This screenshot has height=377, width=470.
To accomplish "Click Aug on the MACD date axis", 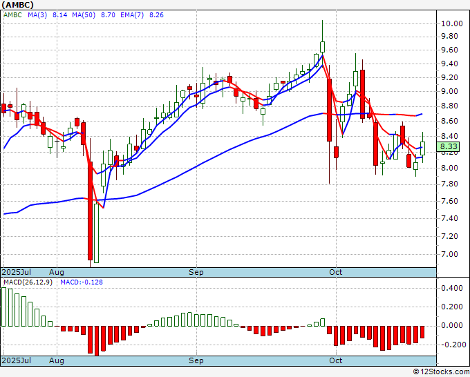I will pos(57,360).
